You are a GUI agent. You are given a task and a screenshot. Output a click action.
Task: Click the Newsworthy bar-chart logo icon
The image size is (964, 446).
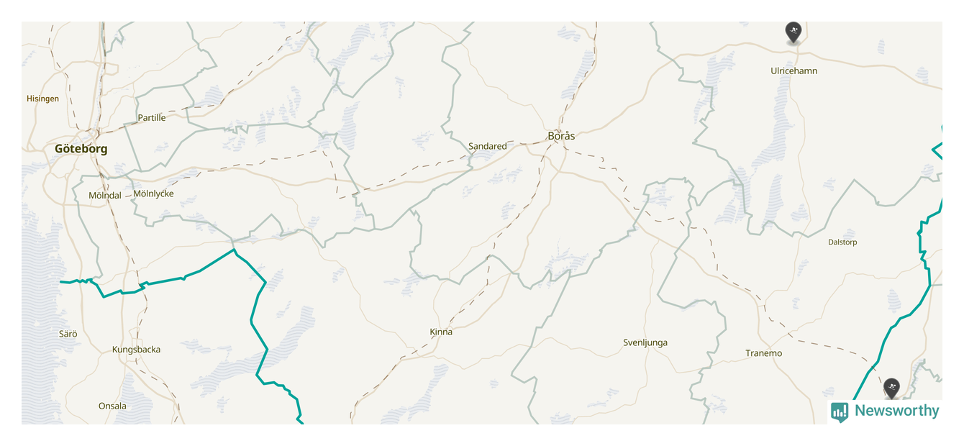tap(840, 412)
